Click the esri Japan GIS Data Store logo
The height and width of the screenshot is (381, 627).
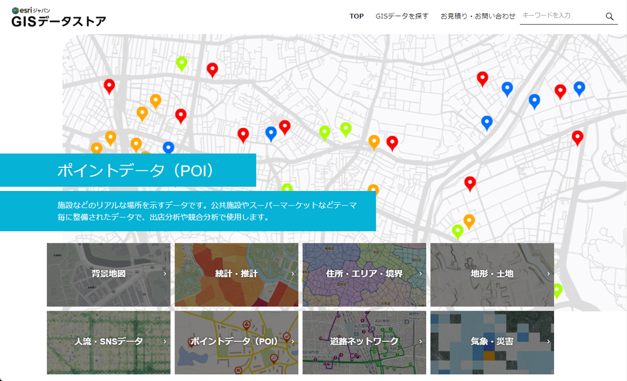coord(58,17)
